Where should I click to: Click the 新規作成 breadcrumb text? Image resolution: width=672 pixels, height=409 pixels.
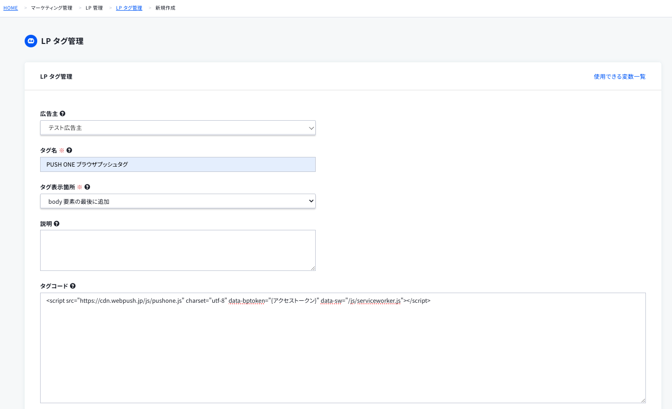[x=165, y=8]
